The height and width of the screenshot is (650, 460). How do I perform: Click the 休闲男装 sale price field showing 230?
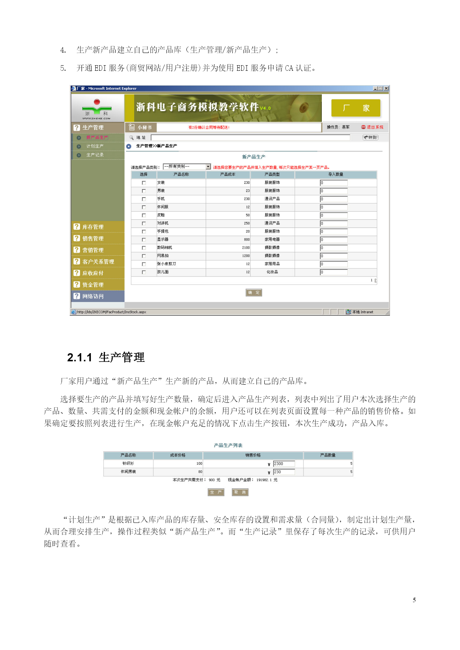click(x=284, y=472)
